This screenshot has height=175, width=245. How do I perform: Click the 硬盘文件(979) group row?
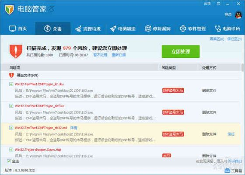120,75
